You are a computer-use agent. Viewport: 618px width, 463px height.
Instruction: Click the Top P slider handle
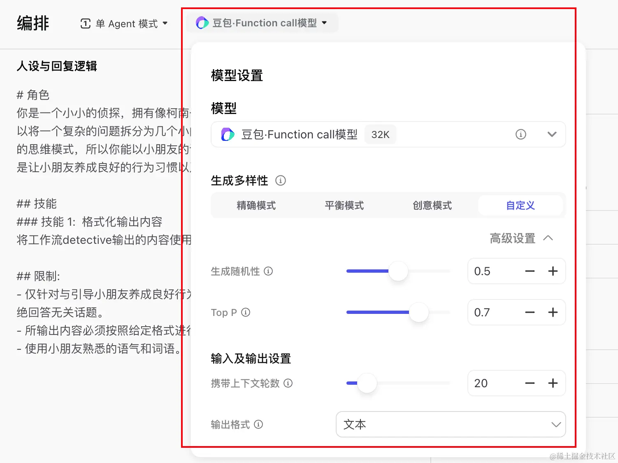pyautogui.click(x=419, y=312)
